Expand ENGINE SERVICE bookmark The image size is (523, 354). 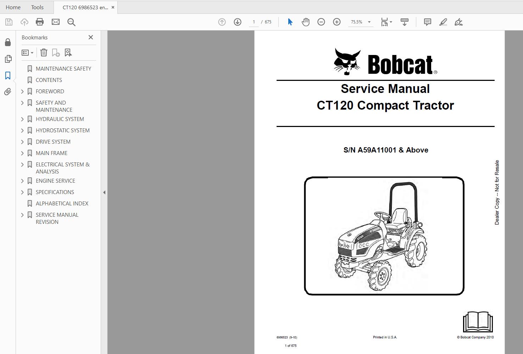tap(22, 181)
